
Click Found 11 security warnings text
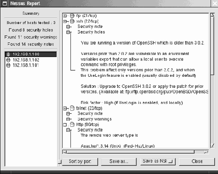[x=31, y=37]
